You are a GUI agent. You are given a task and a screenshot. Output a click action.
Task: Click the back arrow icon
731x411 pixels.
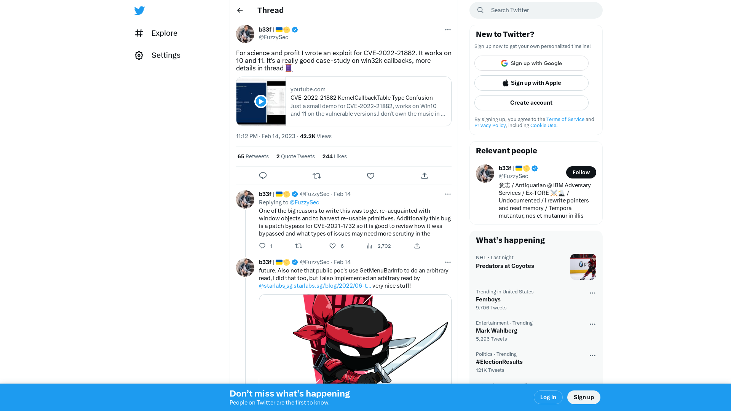240,10
